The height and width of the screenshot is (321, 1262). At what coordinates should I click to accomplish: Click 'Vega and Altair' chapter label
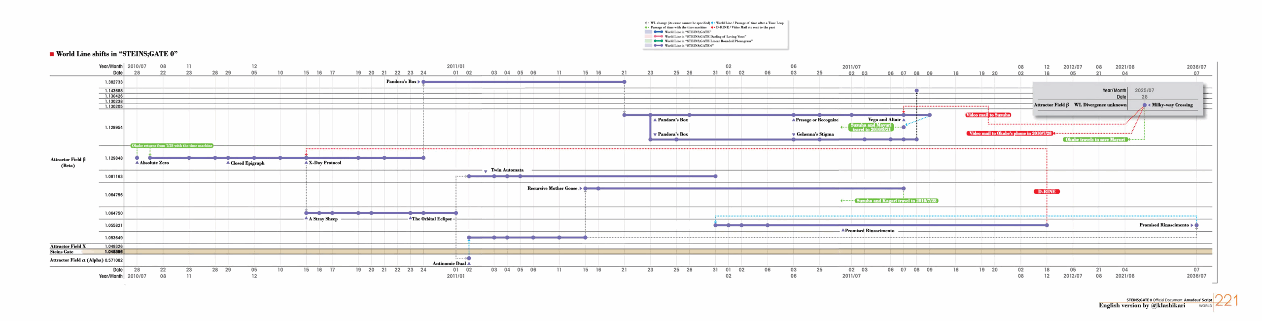coord(884,120)
